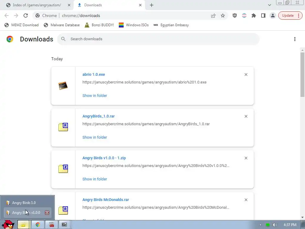Remove AngryBirds_1.0.rar from list
The width and height of the screenshot is (305, 229).
tap(246, 116)
